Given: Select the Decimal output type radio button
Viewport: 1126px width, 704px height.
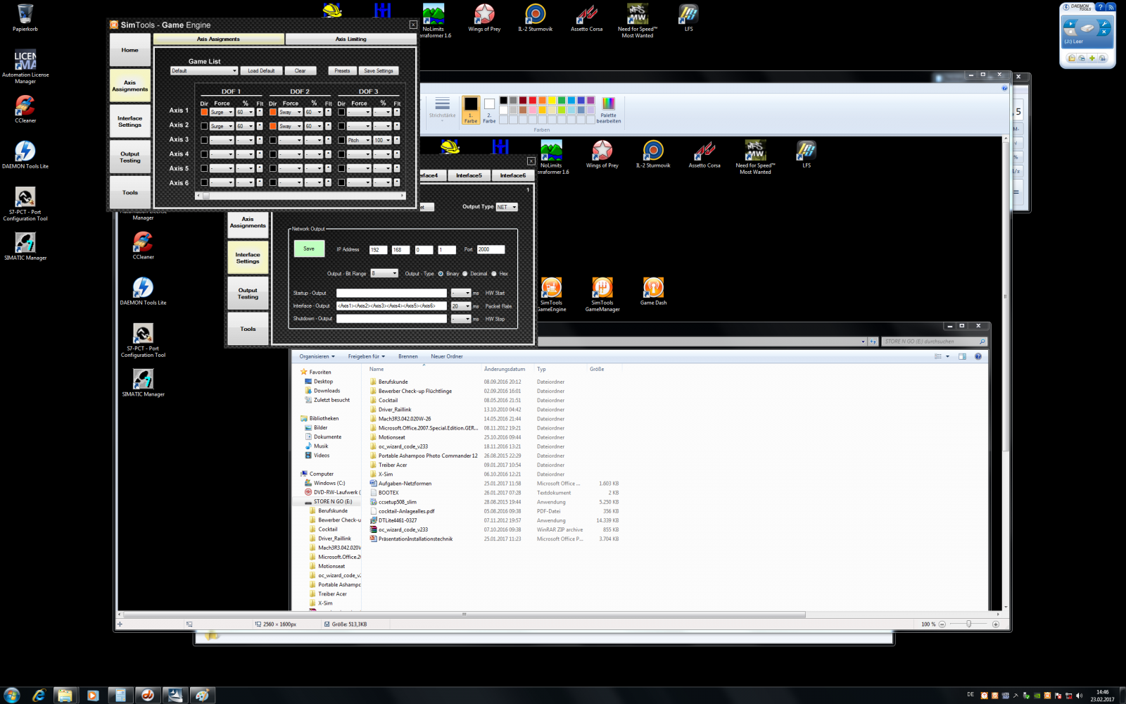Looking at the screenshot, I should point(464,274).
